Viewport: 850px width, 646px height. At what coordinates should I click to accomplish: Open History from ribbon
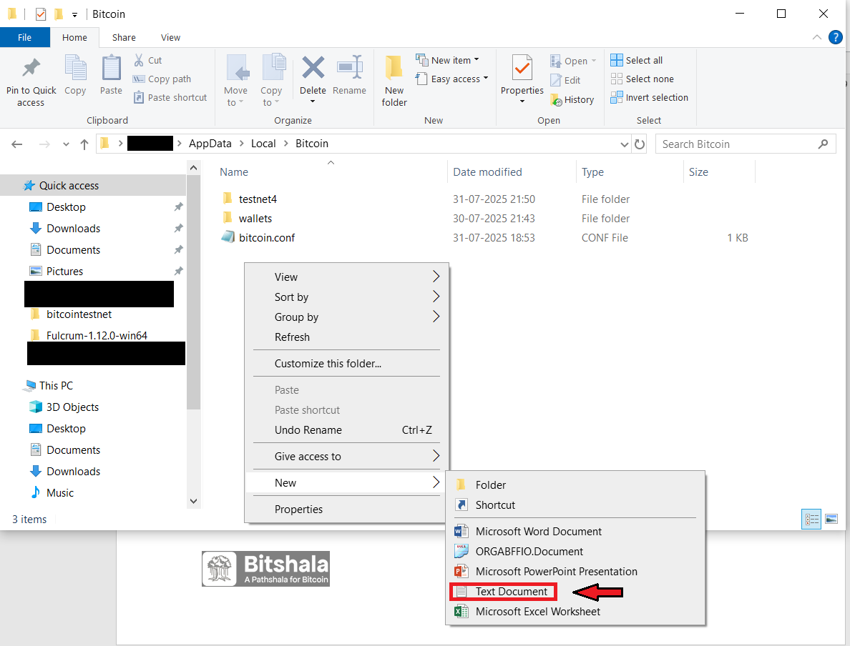(572, 99)
